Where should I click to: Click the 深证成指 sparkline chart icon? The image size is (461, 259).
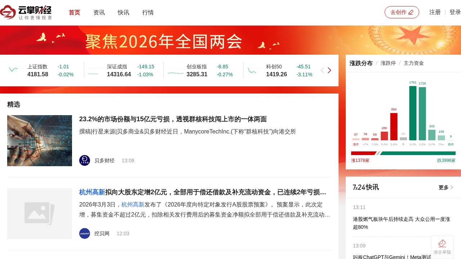click(94, 71)
